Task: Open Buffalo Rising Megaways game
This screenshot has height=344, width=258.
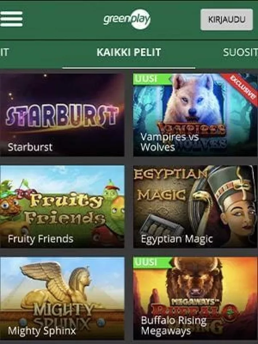Action: pos(196,298)
